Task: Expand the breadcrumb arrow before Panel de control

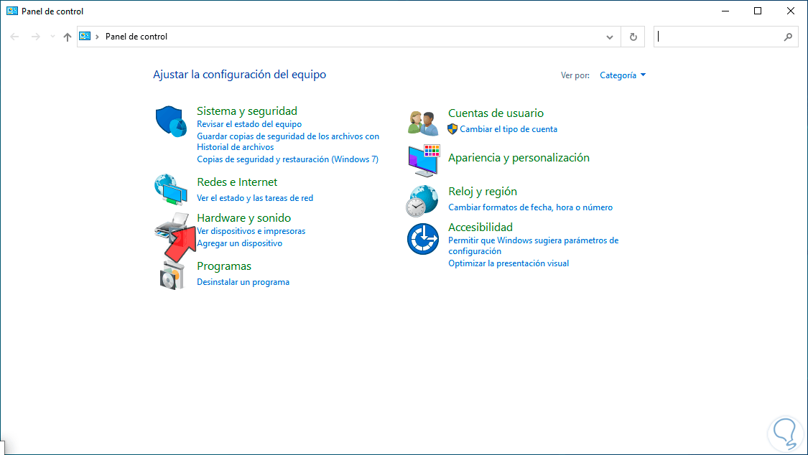Action: 97,37
